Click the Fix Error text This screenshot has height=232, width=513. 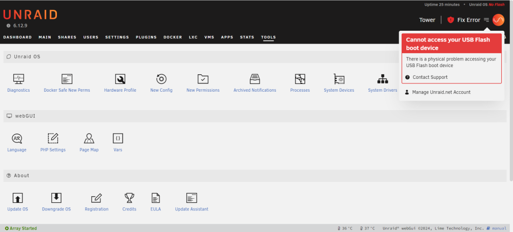pos(468,20)
